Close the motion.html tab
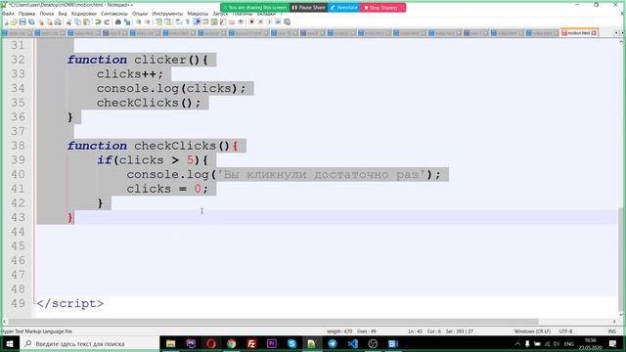The width and height of the screenshot is (626, 352). (594, 33)
